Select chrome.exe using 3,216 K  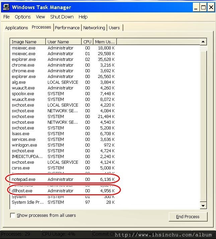[x=63, y=65]
